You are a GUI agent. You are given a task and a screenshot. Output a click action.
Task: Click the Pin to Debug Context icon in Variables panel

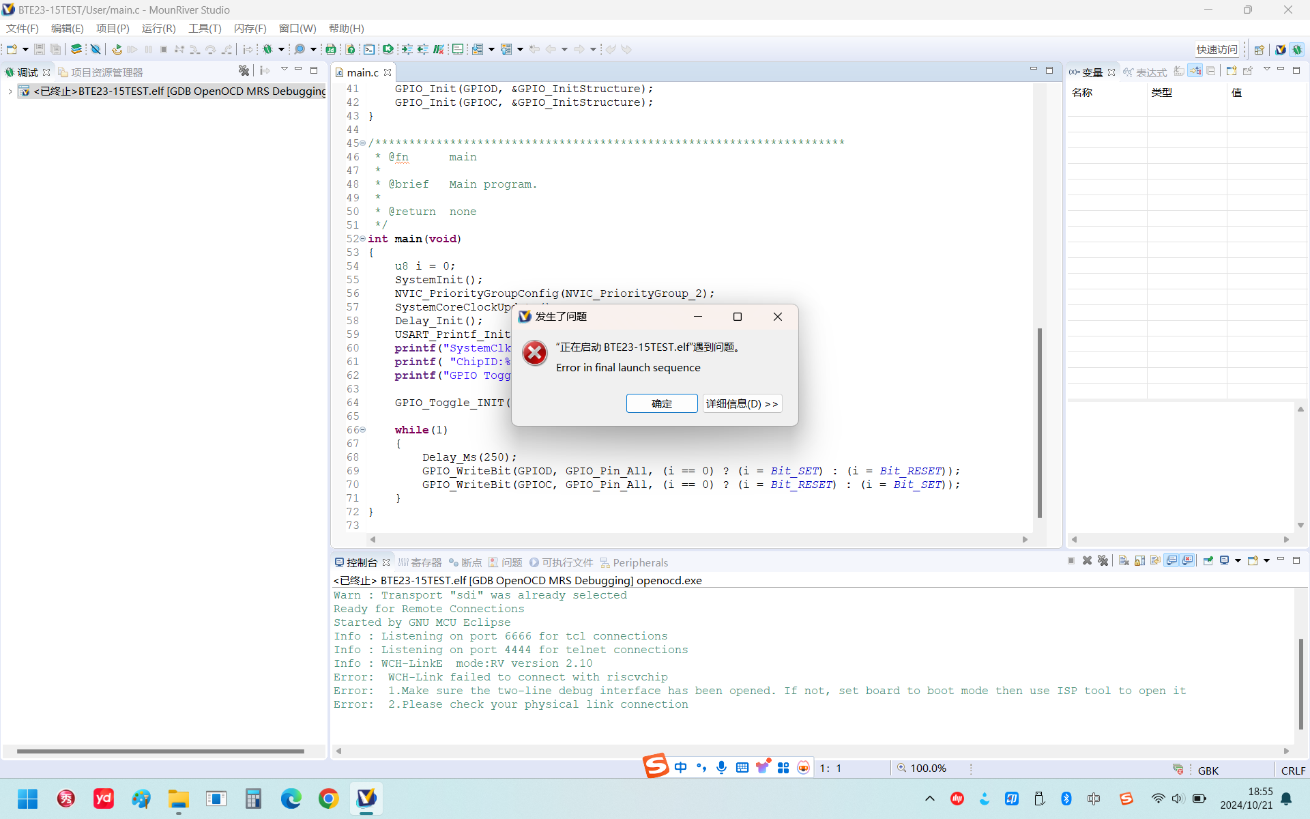click(1248, 70)
